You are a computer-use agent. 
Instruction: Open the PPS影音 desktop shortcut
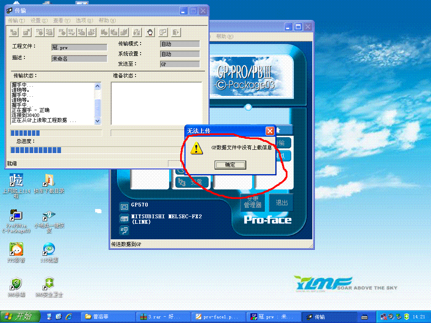click(16, 249)
